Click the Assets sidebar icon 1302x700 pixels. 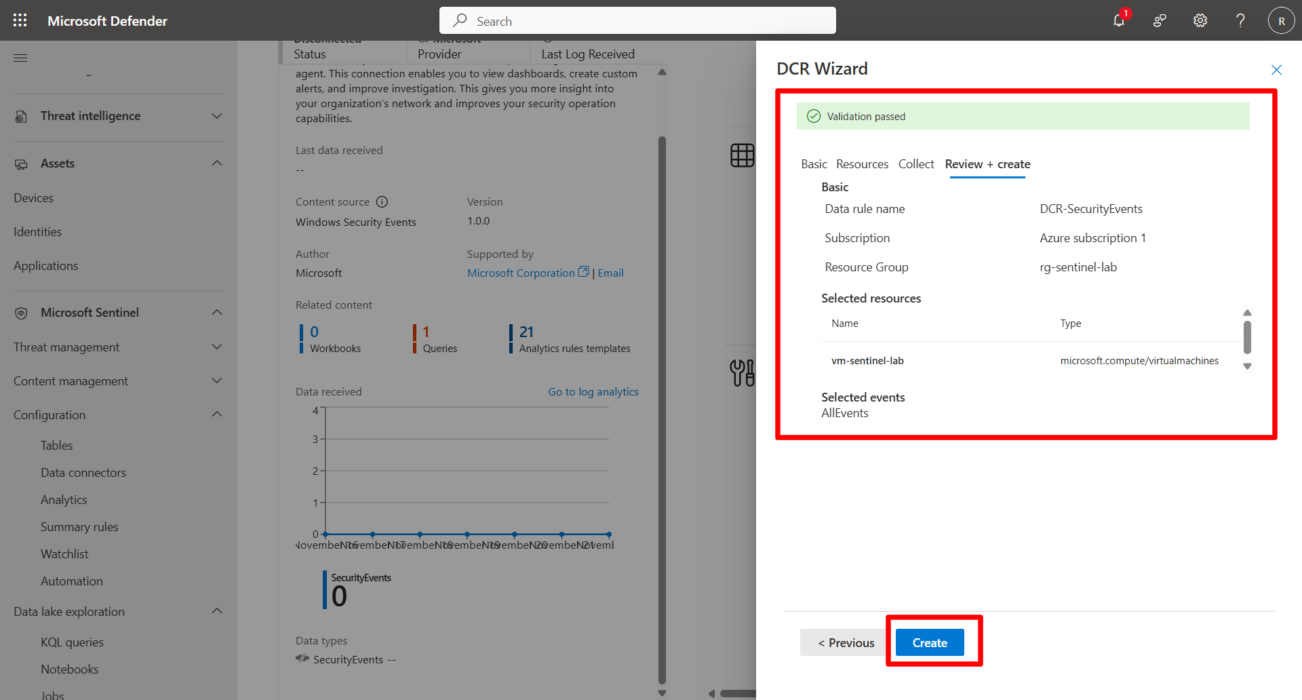(21, 164)
